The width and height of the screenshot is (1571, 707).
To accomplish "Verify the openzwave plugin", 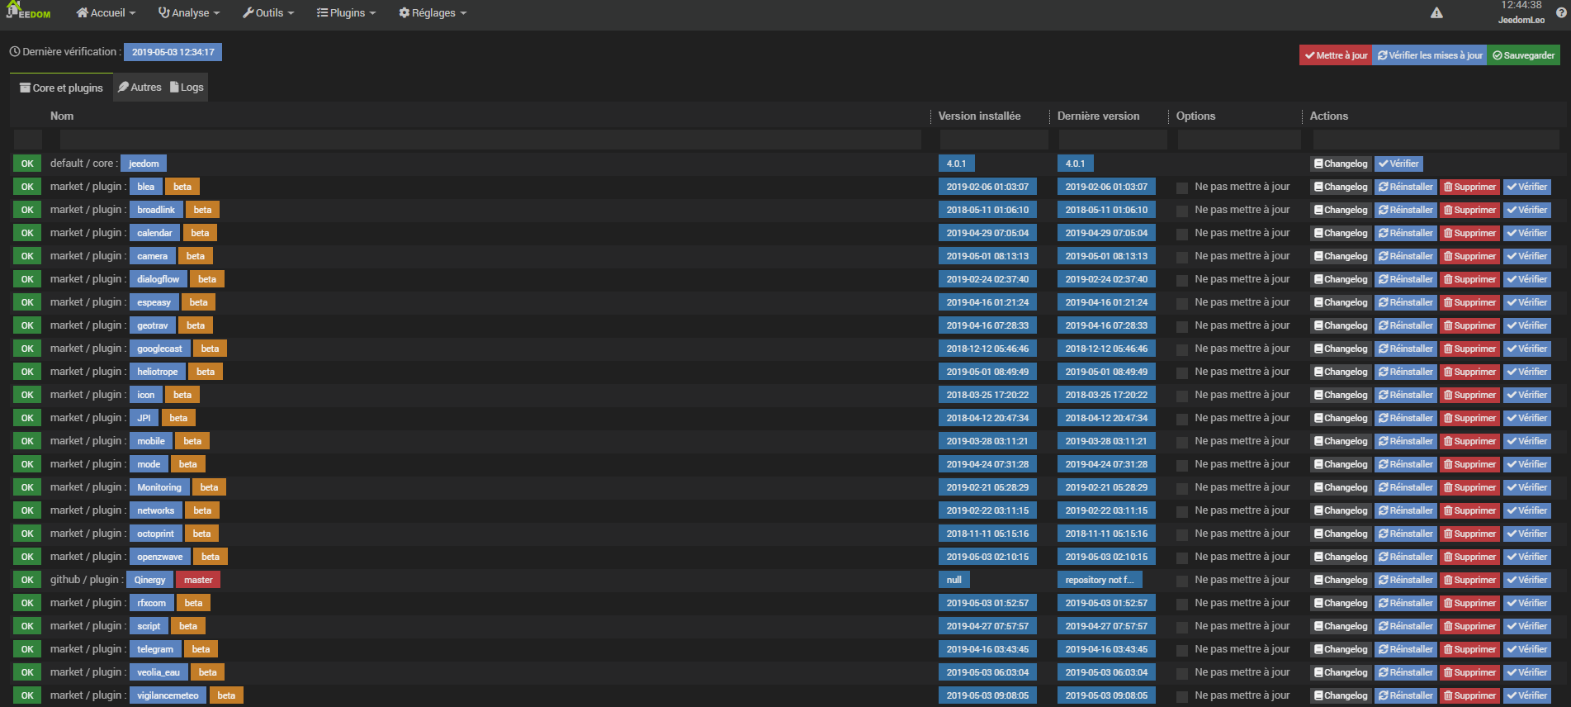I will (x=1526, y=557).
